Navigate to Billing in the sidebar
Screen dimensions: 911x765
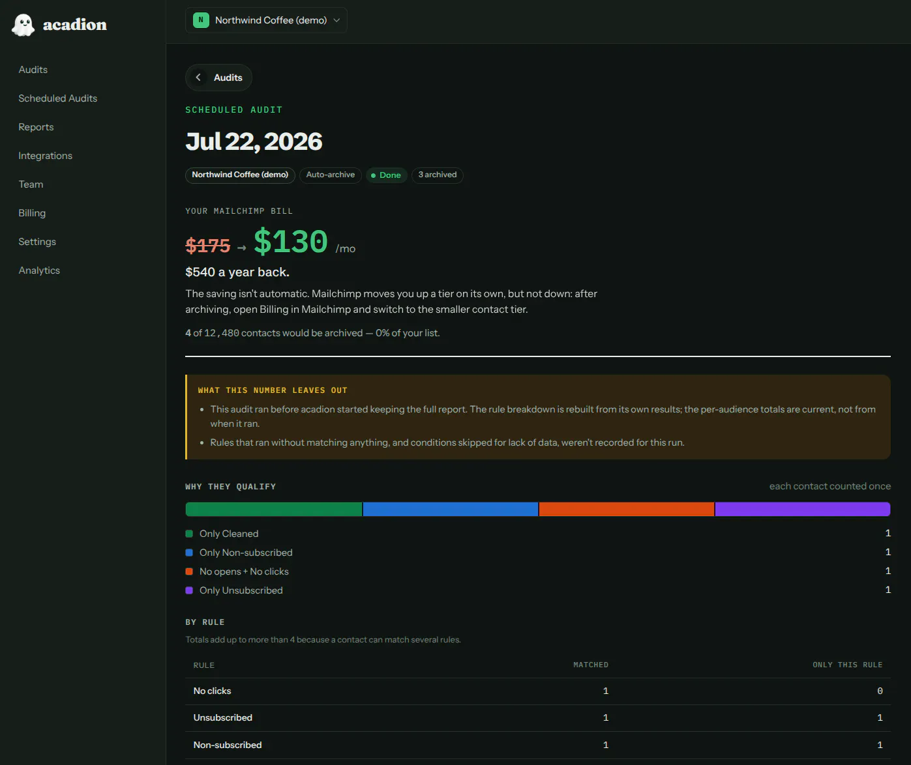pos(32,213)
